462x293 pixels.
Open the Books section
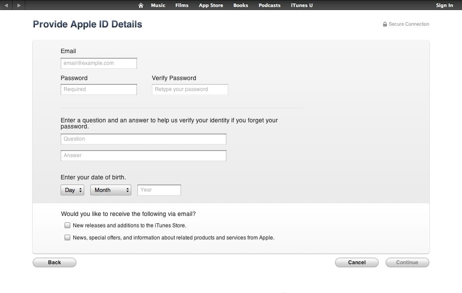point(240,5)
